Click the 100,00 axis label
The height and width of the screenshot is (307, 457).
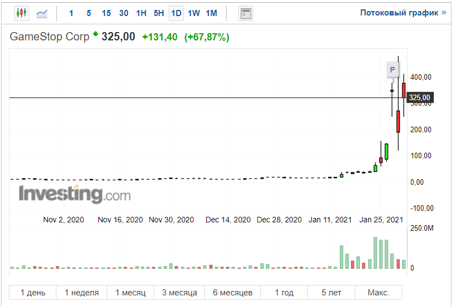[x=421, y=155]
